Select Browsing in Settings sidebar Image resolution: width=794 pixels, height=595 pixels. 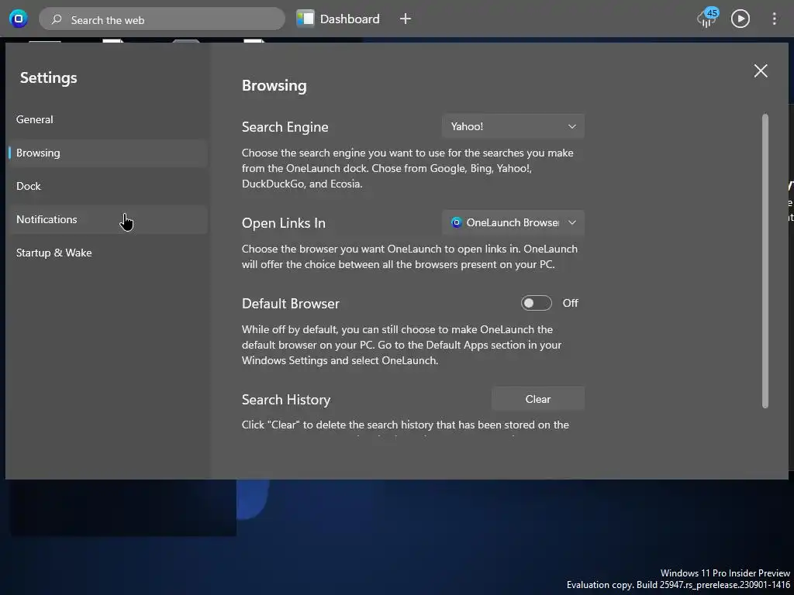107,153
